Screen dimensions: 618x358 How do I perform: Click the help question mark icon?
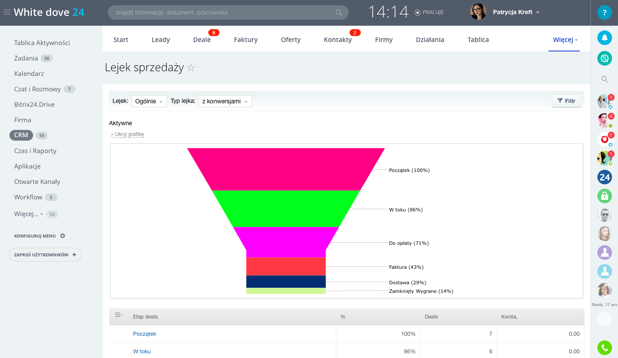(604, 12)
